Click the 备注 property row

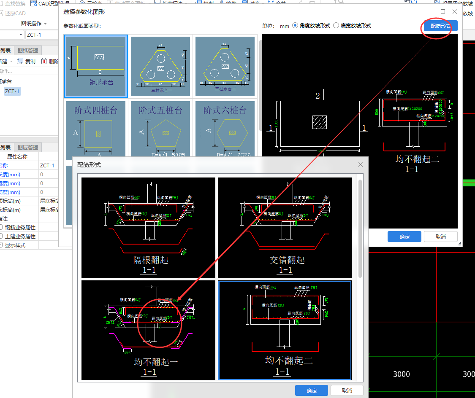[x=29, y=219]
